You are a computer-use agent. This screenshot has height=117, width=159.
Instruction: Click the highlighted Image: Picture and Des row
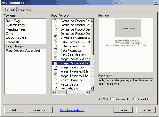[x=71, y=63]
